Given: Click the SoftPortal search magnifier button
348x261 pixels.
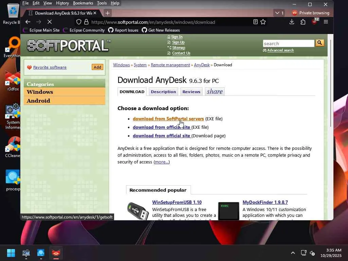Looking at the screenshot, I should pyautogui.click(x=319, y=42).
